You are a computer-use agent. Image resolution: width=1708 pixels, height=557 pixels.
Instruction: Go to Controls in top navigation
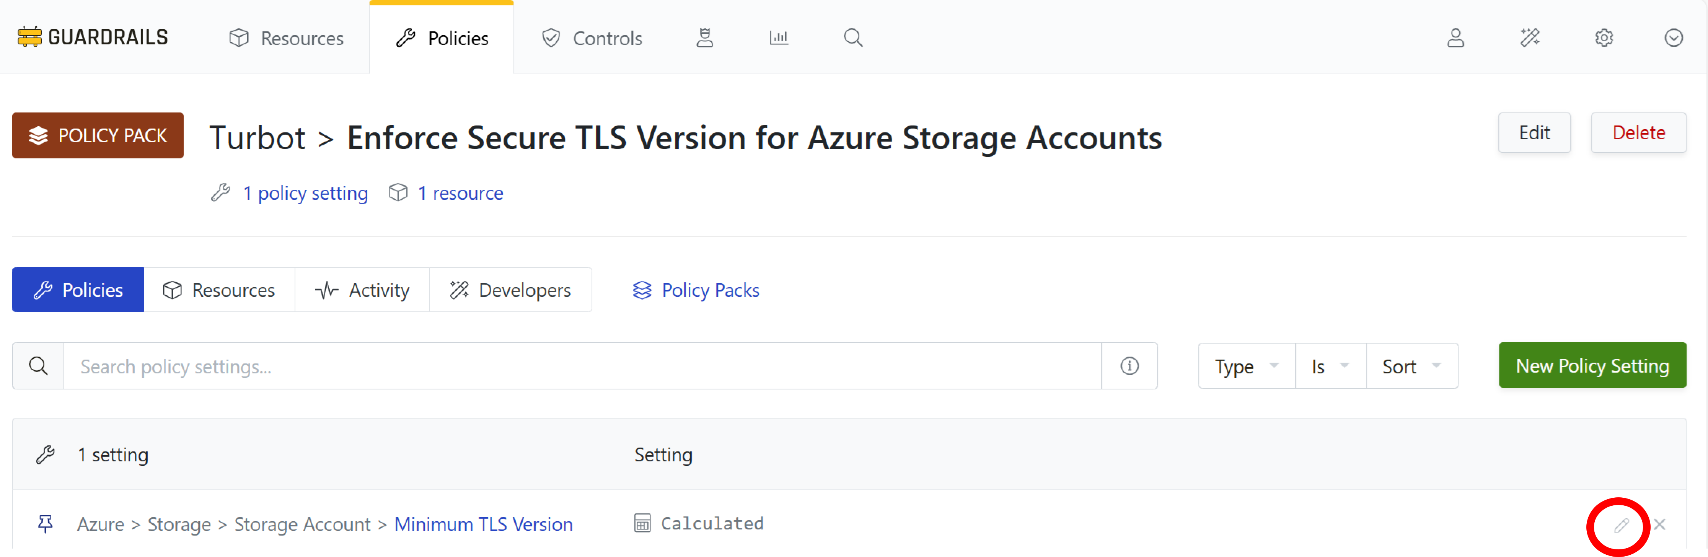(592, 38)
